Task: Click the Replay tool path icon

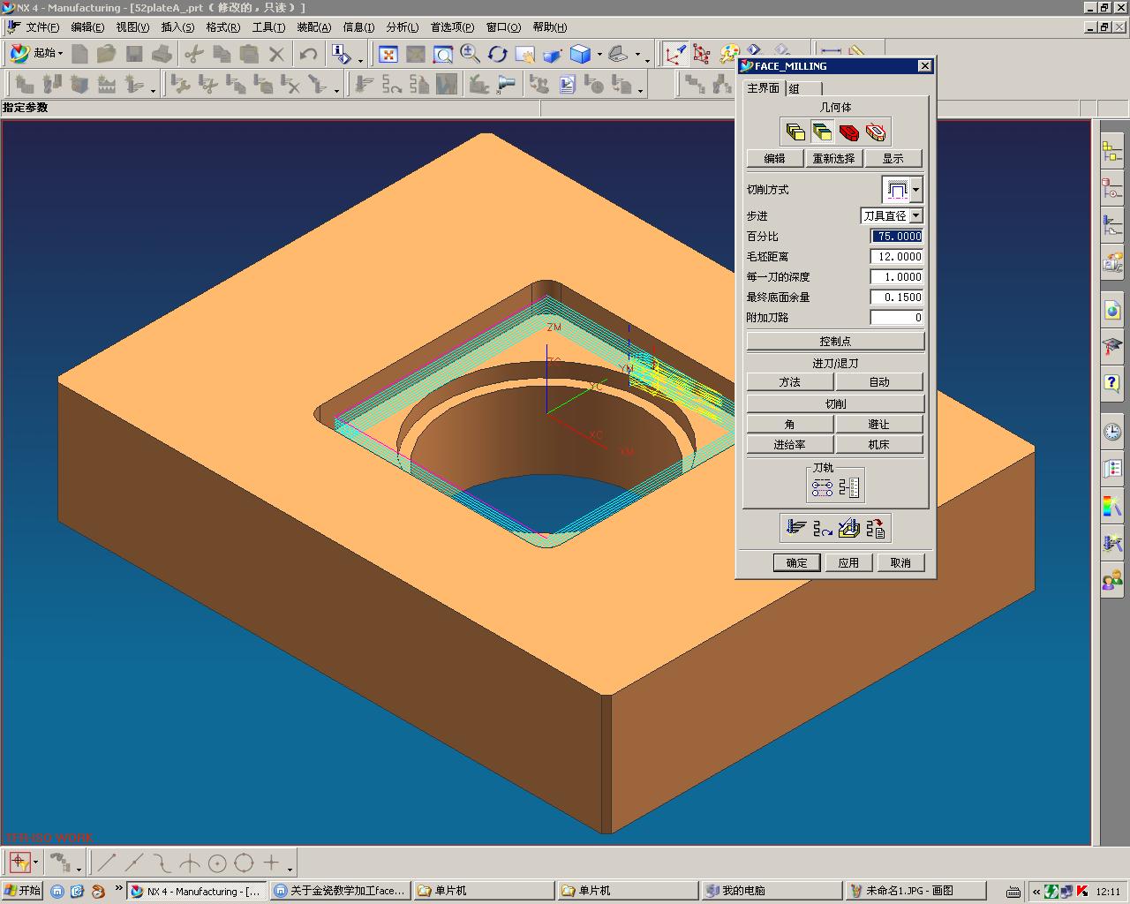Action: [823, 528]
